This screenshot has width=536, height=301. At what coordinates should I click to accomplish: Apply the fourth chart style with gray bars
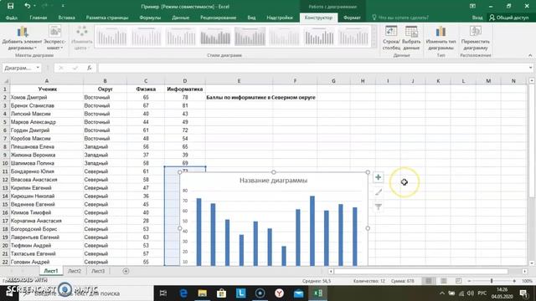(x=215, y=37)
